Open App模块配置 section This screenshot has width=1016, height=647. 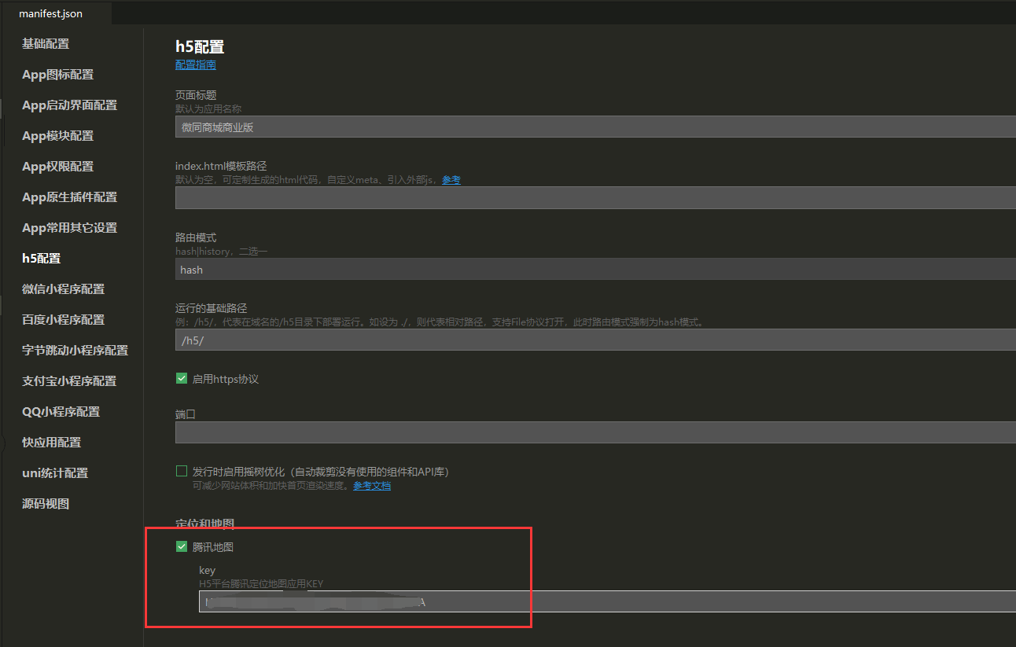[x=57, y=136]
